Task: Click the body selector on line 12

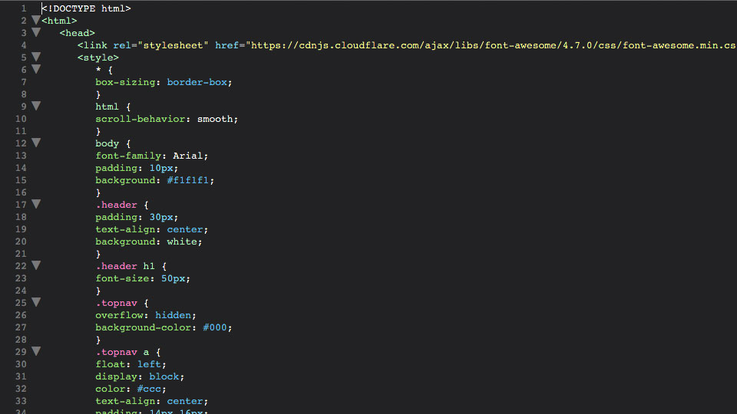Action: 107,143
